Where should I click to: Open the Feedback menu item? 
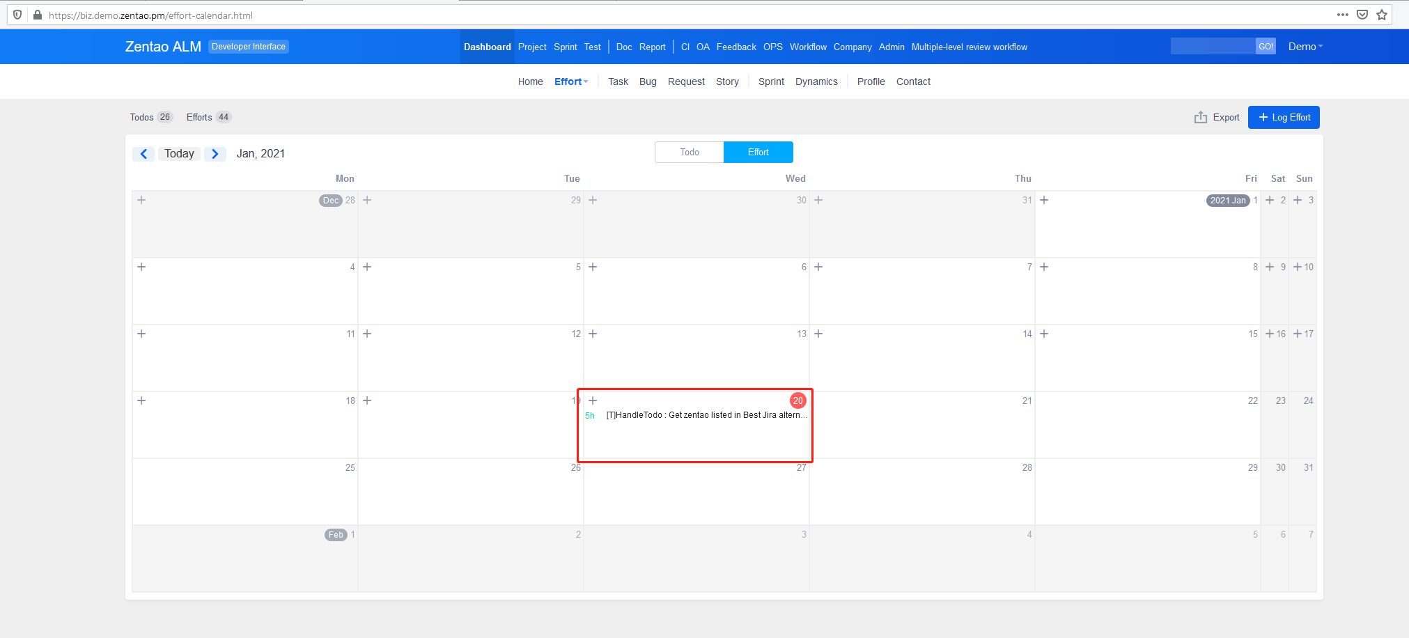coord(735,47)
